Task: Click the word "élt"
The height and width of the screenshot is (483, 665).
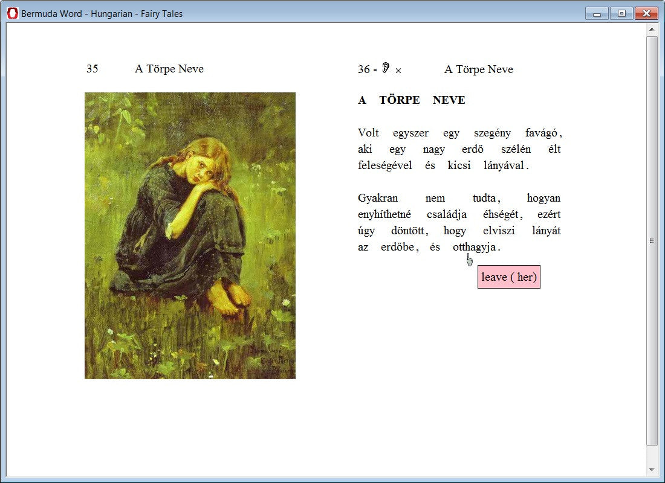Action: coord(554,149)
